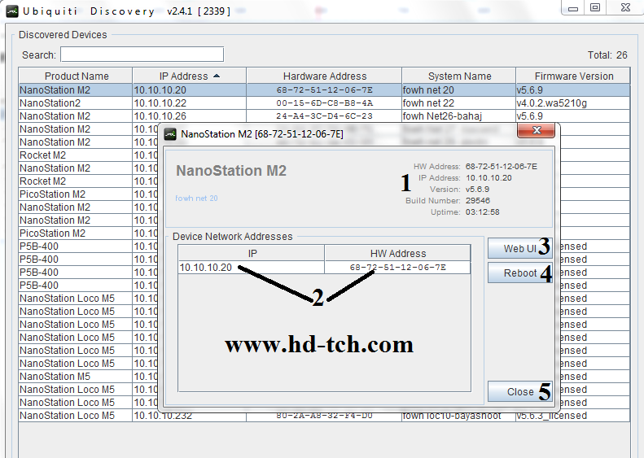The width and height of the screenshot is (644, 458).
Task: Click the Ubiquiti Discovery title bar icon
Action: [11, 11]
